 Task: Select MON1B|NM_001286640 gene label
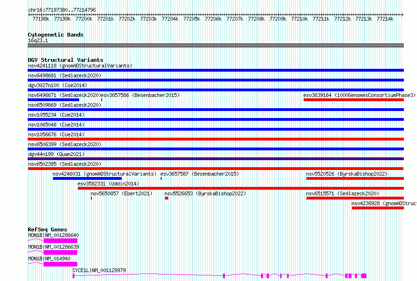[53, 235]
